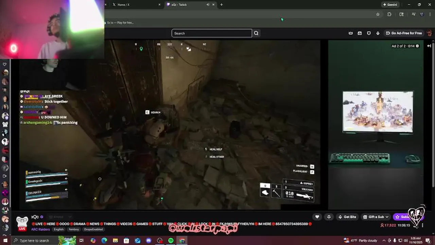The height and width of the screenshot is (245, 435).
Task: Launch Discord from the taskbar
Action: [x=149, y=241]
